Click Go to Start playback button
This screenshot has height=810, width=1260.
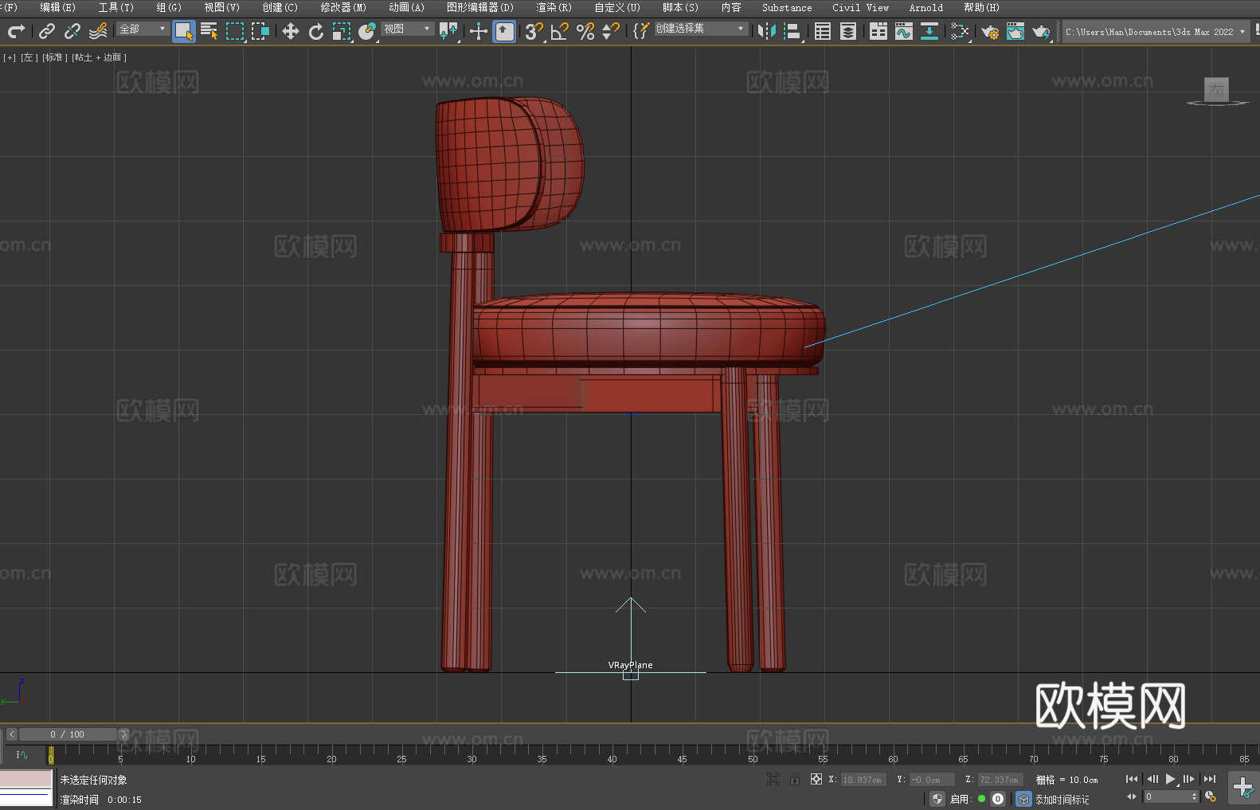pyautogui.click(x=1132, y=779)
